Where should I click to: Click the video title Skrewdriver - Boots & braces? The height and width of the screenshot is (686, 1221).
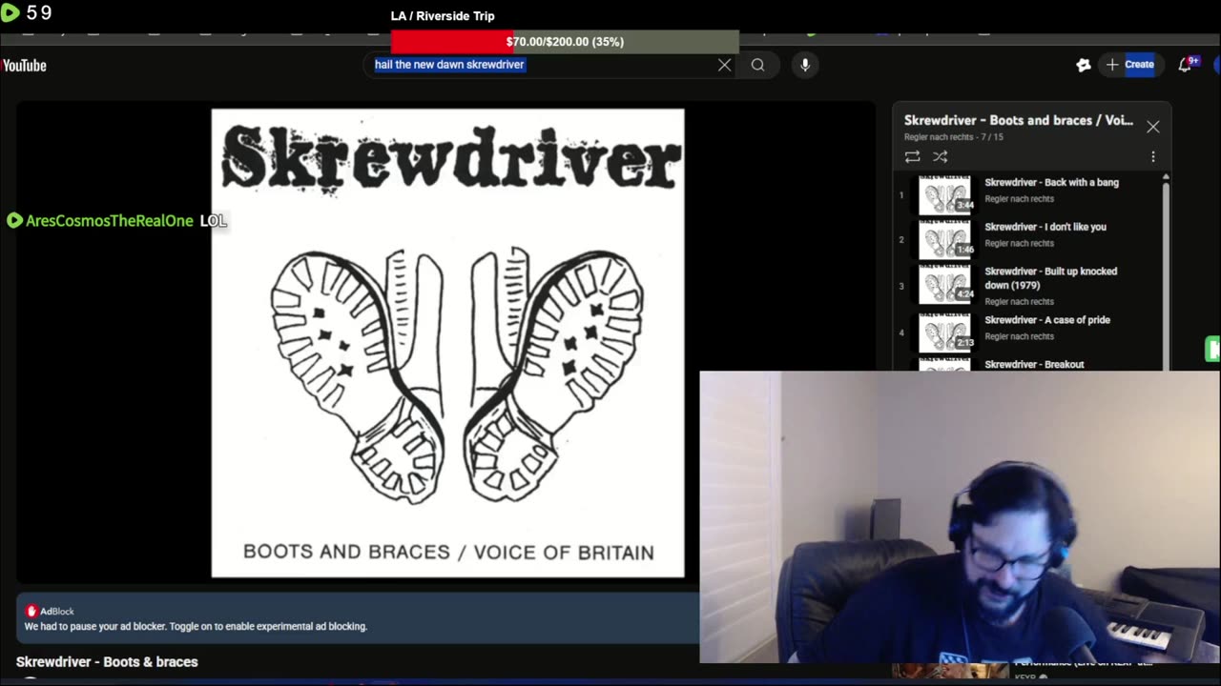tap(107, 661)
